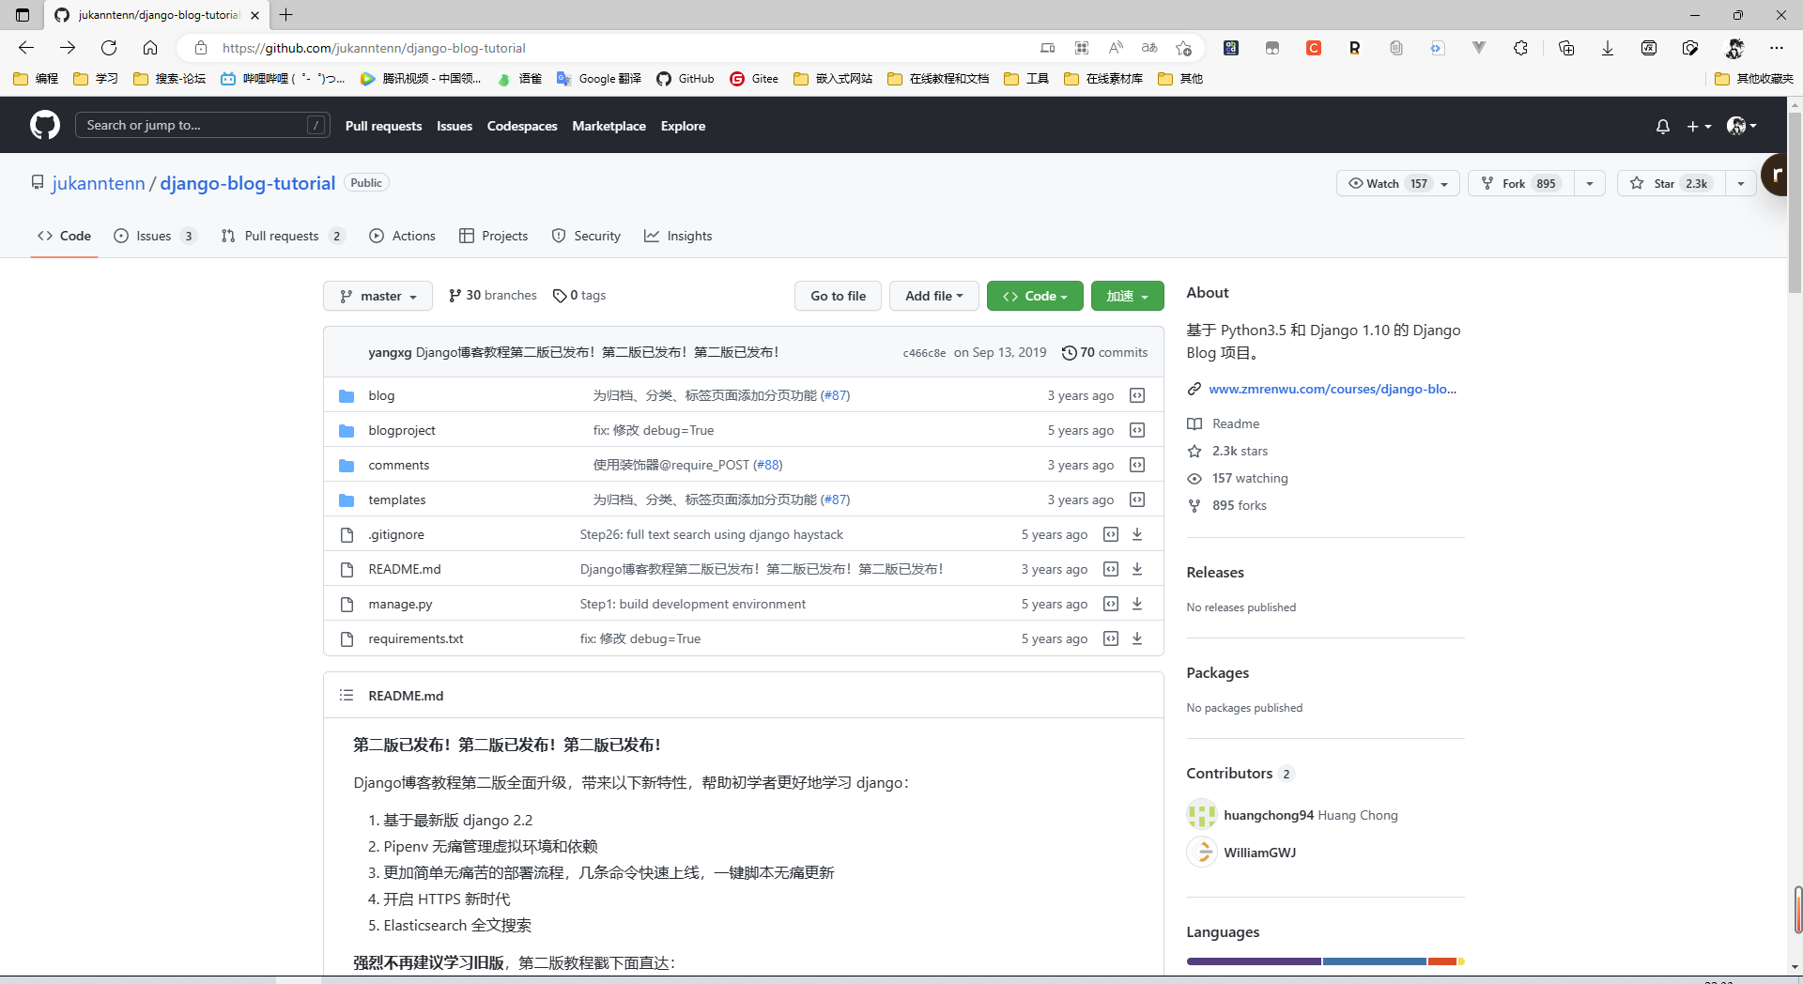
Task: Click the purple Python language bar segment
Action: [1254, 961]
